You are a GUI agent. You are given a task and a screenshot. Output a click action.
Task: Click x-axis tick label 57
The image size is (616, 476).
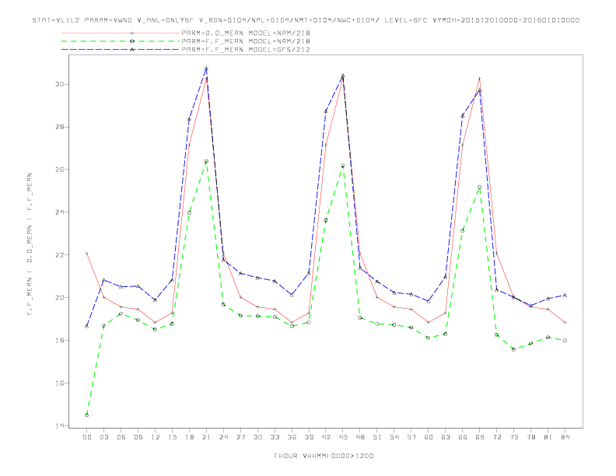(x=411, y=437)
